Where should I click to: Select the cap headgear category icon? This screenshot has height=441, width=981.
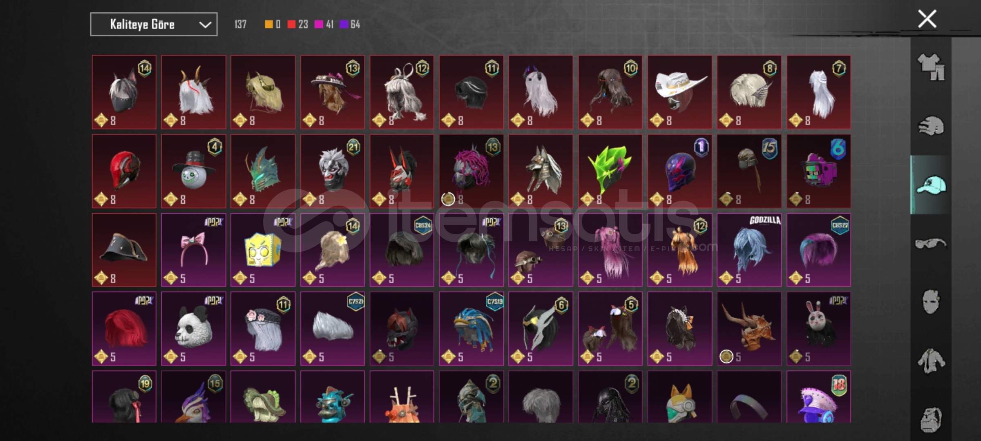tap(931, 185)
